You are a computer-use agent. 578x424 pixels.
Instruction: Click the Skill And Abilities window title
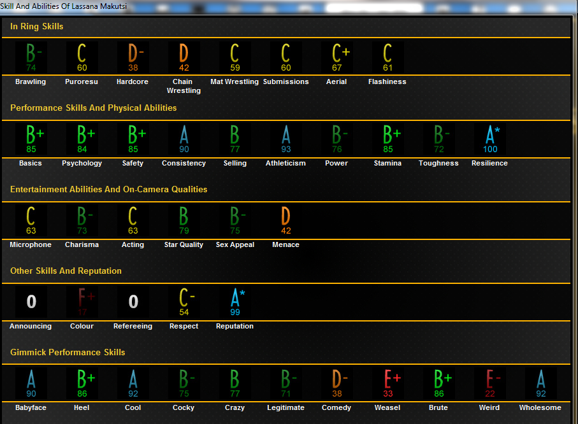coord(63,6)
